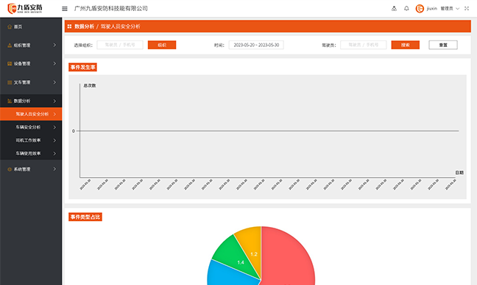Image resolution: width=477 pixels, height=285 pixels.
Task: Expand the 组织管理 sidebar menu
Action: (x=31, y=46)
